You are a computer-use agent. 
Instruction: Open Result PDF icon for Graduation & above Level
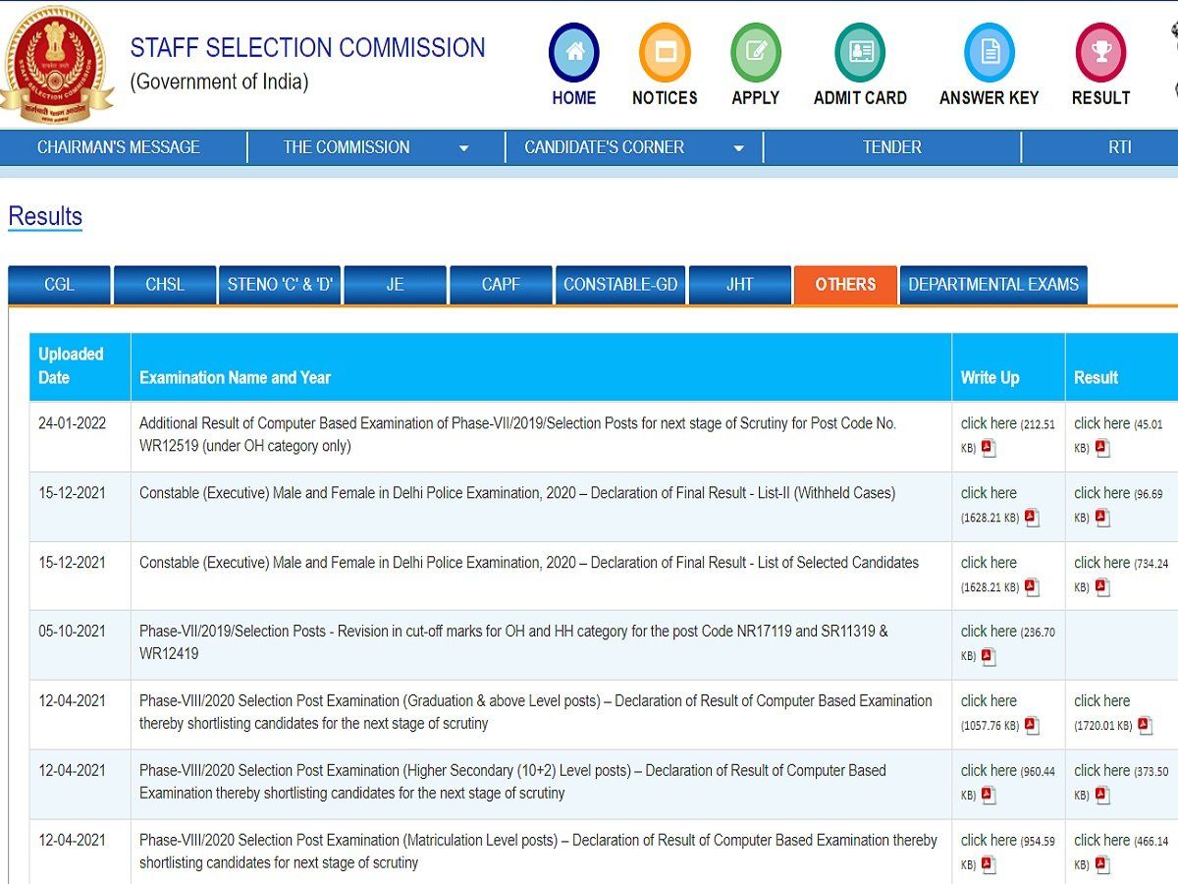pos(1145,726)
